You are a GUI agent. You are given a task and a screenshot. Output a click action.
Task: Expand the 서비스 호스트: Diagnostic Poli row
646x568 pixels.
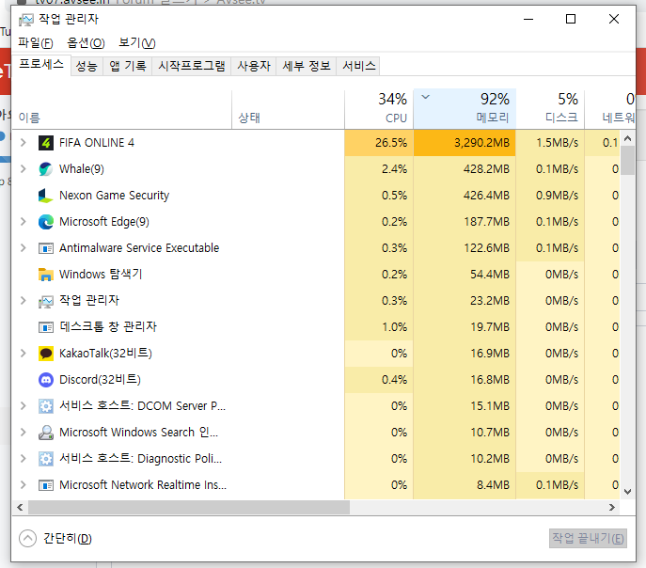pyautogui.click(x=24, y=459)
